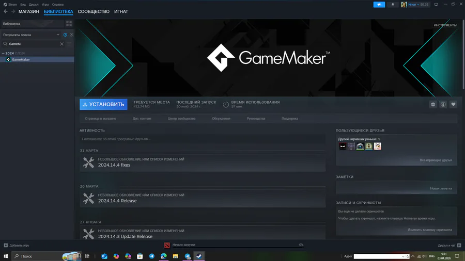Click the page vertical scrollbar

click(463, 55)
